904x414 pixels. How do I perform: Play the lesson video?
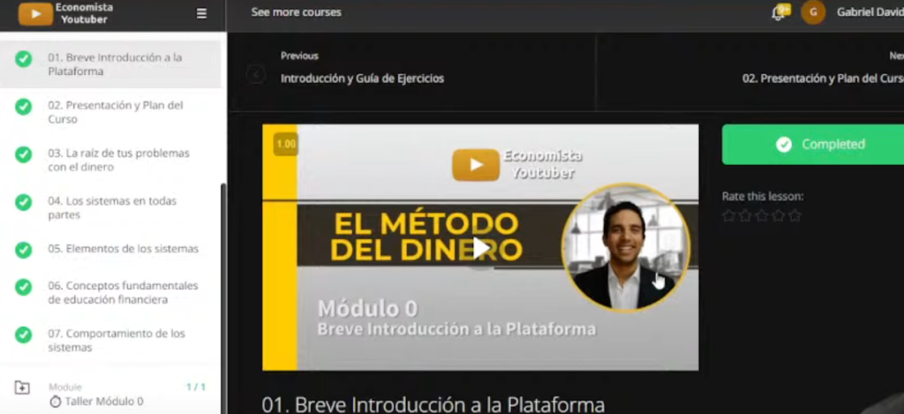click(x=481, y=247)
